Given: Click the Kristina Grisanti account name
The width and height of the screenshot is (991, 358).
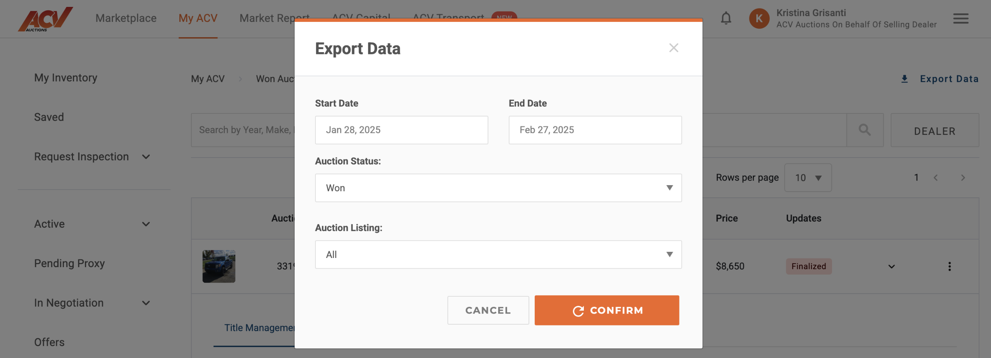Looking at the screenshot, I should (x=810, y=13).
